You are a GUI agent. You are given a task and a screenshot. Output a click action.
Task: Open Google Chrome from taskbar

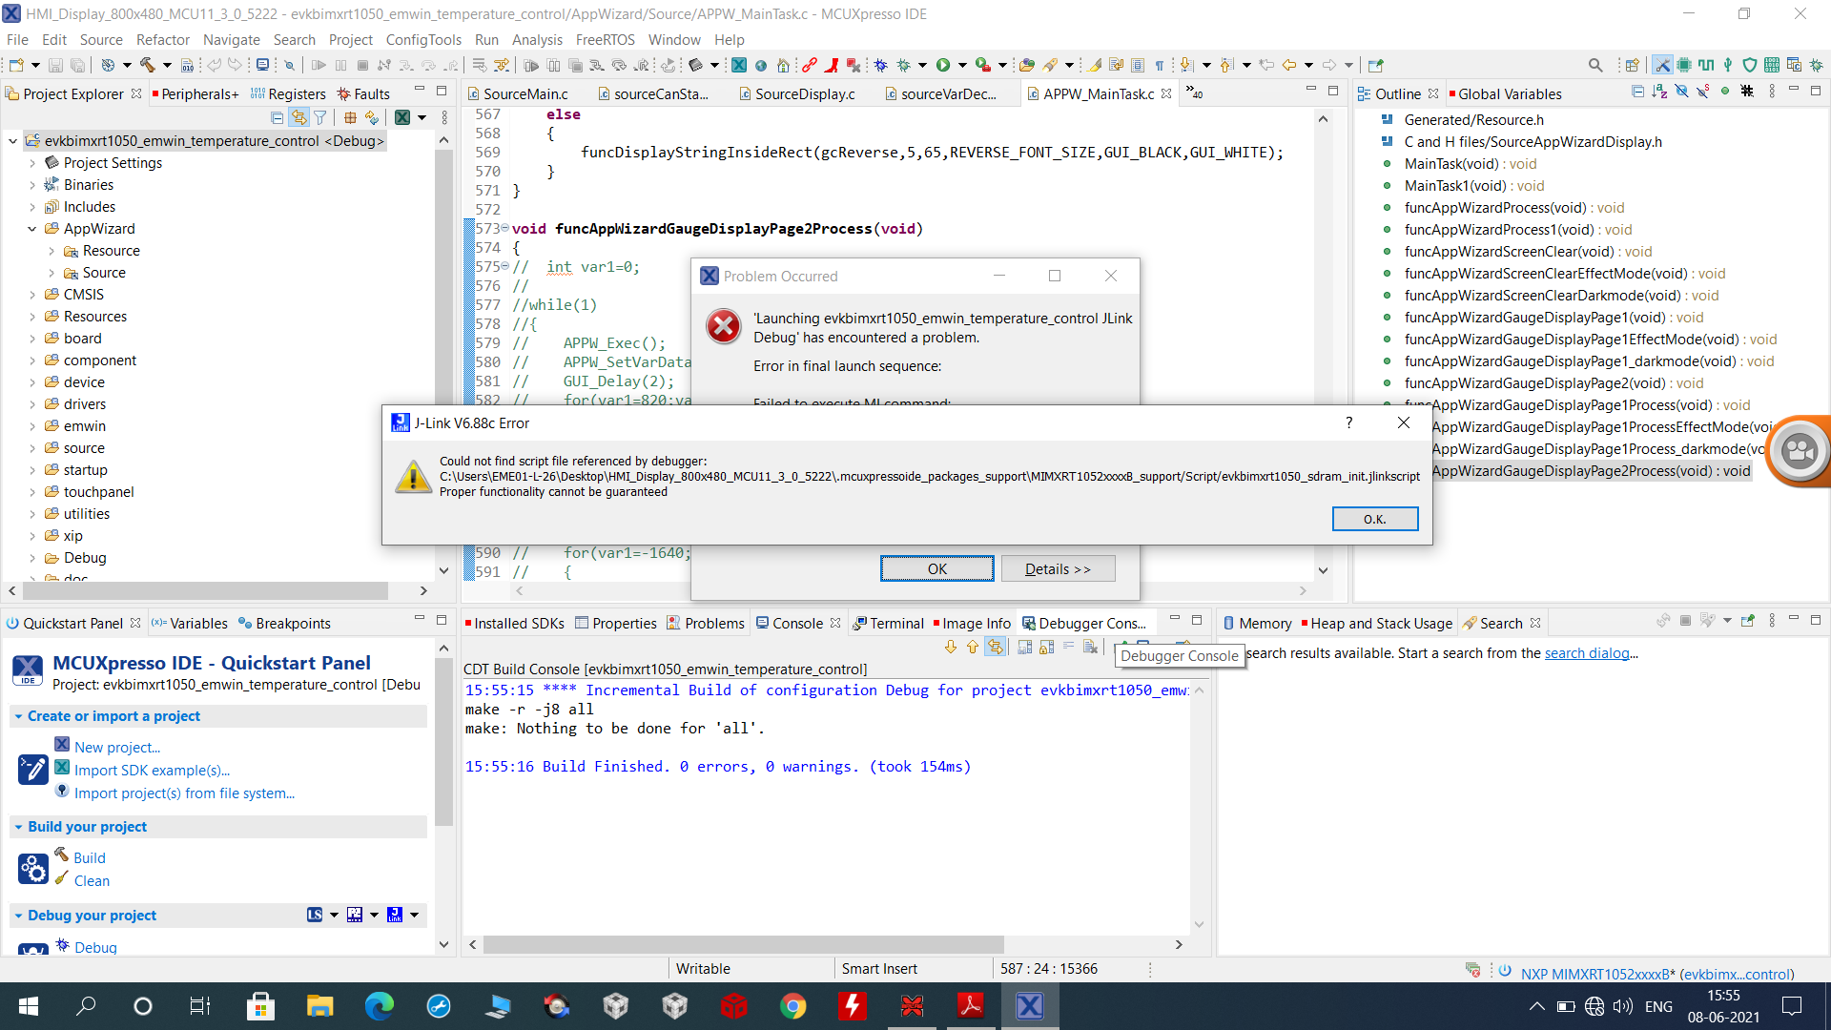tap(793, 1006)
